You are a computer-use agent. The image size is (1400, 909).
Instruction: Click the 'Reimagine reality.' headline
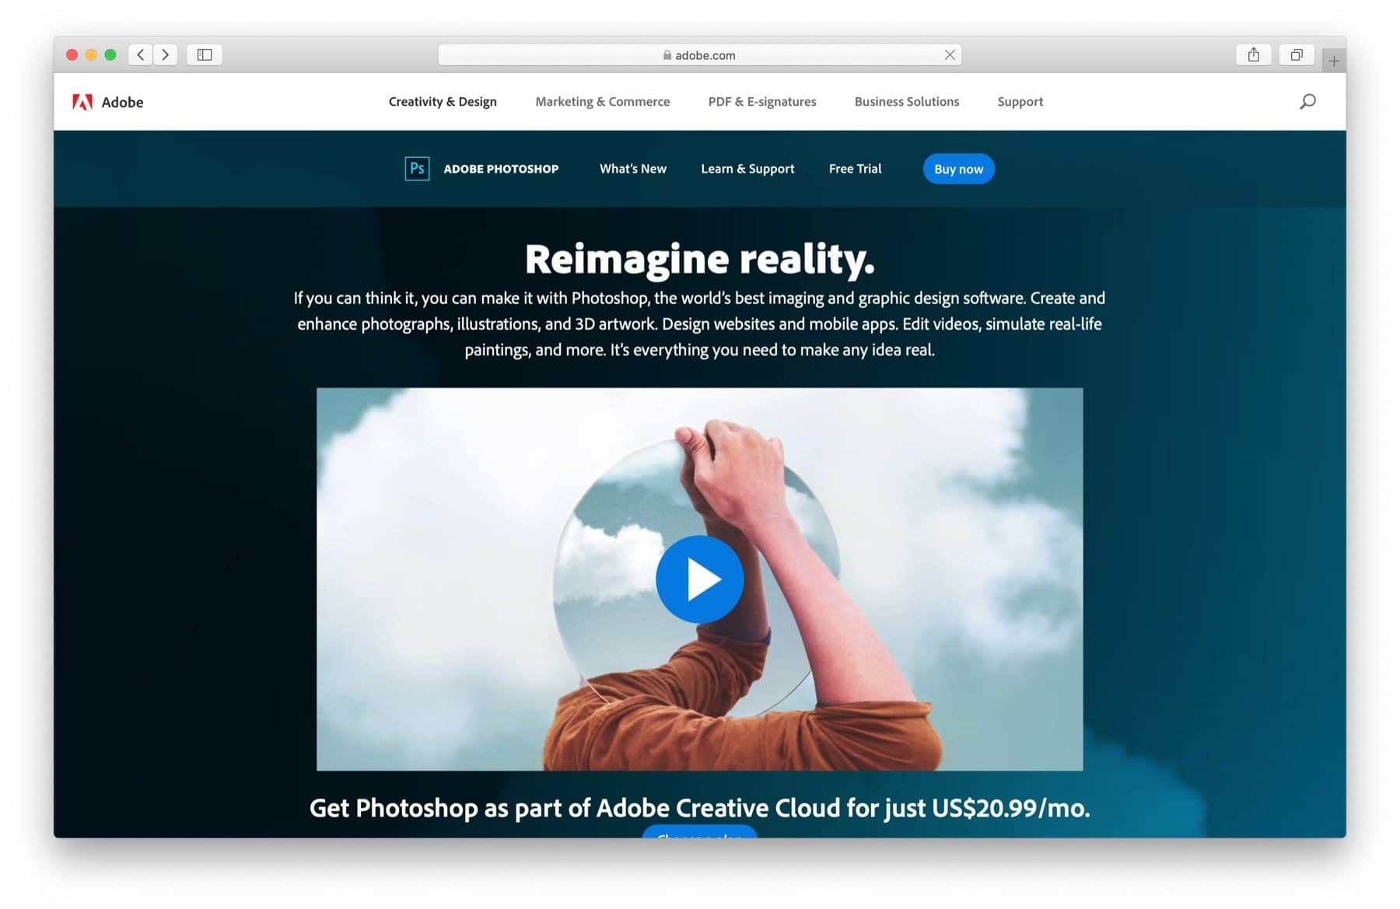(x=699, y=259)
